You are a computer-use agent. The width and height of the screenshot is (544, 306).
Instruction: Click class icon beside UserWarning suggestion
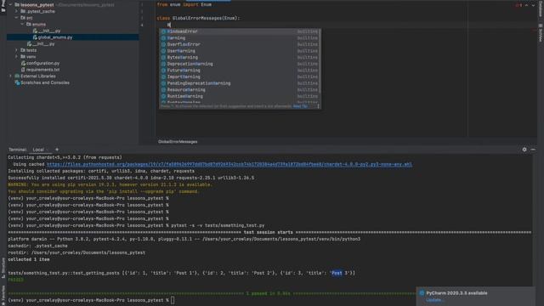pyautogui.click(x=163, y=51)
